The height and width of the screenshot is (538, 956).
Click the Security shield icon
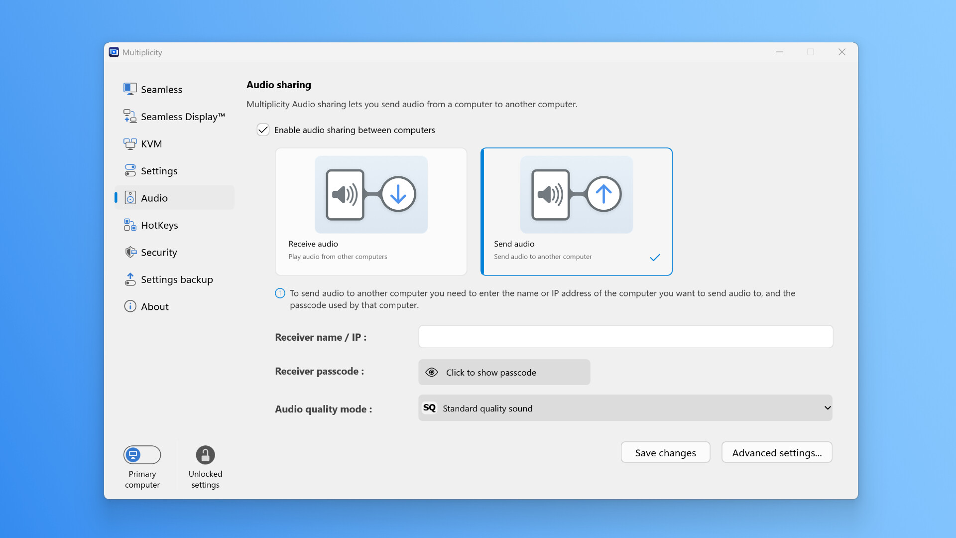pyautogui.click(x=130, y=252)
